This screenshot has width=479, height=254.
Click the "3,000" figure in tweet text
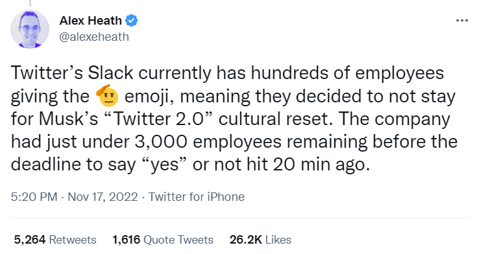coord(160,141)
